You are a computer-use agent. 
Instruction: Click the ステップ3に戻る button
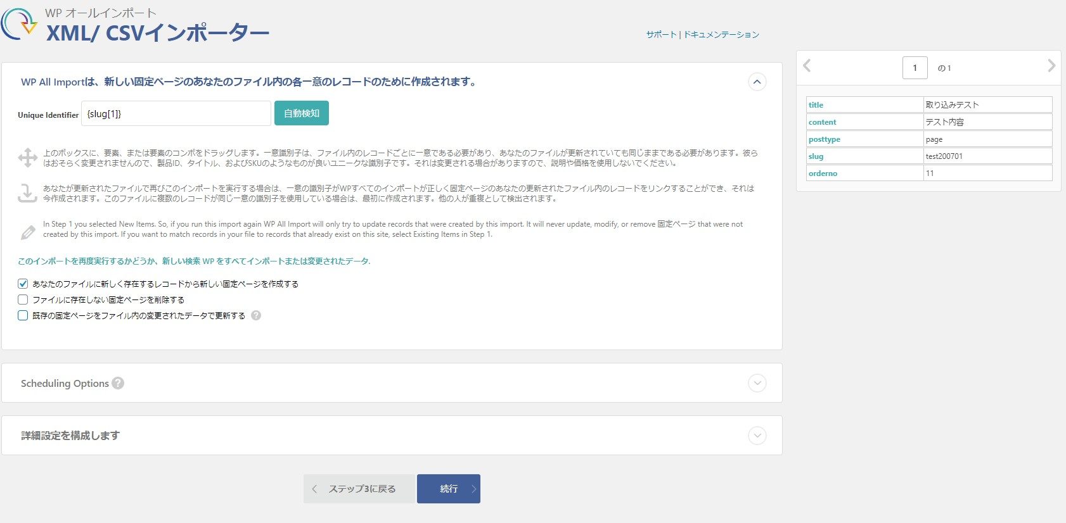(x=359, y=489)
